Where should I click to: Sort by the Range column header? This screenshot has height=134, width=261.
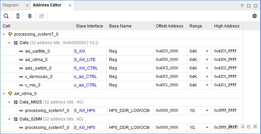point(199,26)
